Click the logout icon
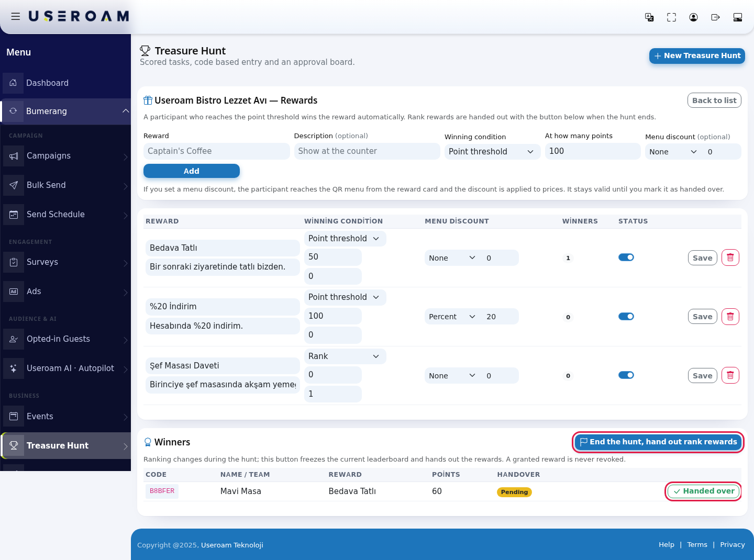754x560 pixels. (715, 17)
